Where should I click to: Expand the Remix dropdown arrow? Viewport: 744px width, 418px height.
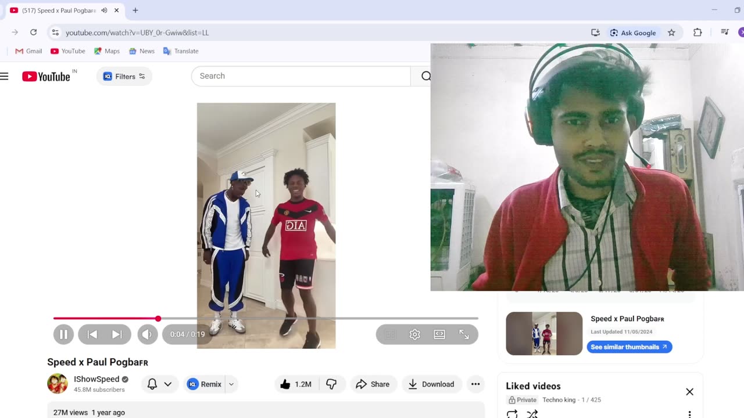[231, 384]
